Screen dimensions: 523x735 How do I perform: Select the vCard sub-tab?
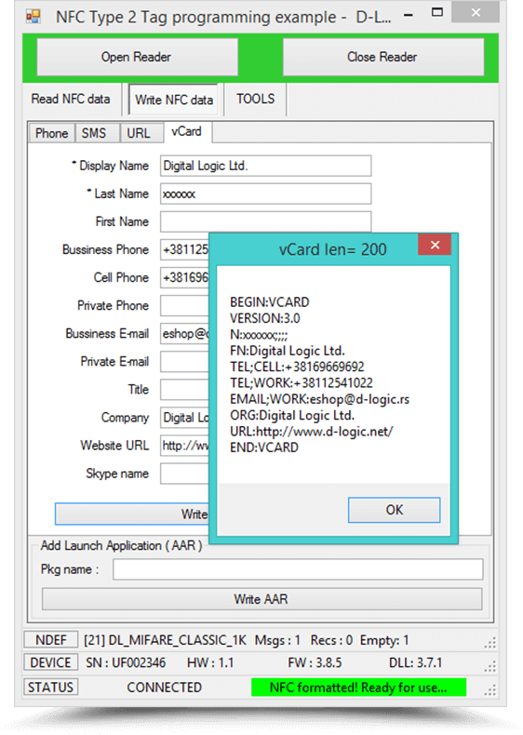[x=187, y=132]
